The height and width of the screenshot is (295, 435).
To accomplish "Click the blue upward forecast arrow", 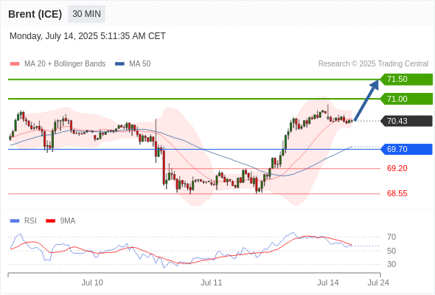I will (366, 100).
